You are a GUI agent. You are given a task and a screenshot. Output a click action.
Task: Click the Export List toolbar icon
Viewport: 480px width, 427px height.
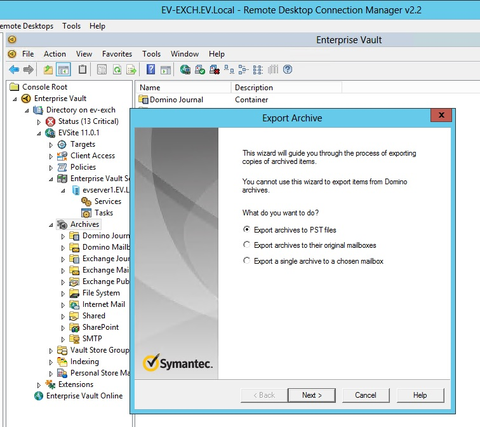coord(131,69)
